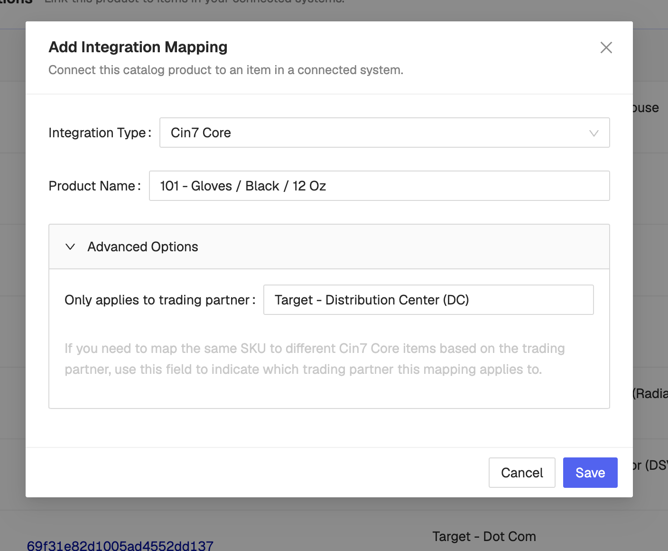
Task: Click the Advanced Options header text
Action: (x=143, y=247)
